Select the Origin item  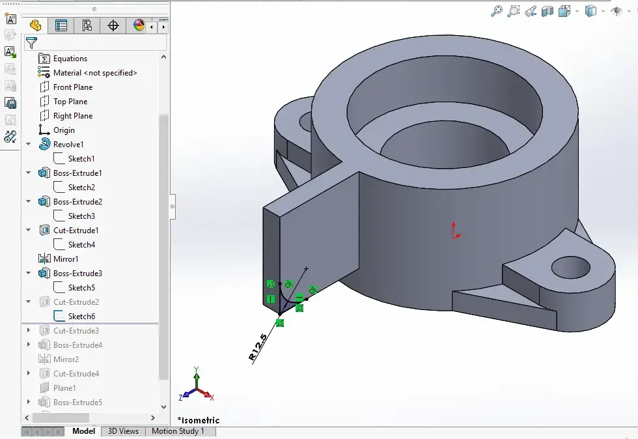click(57, 130)
